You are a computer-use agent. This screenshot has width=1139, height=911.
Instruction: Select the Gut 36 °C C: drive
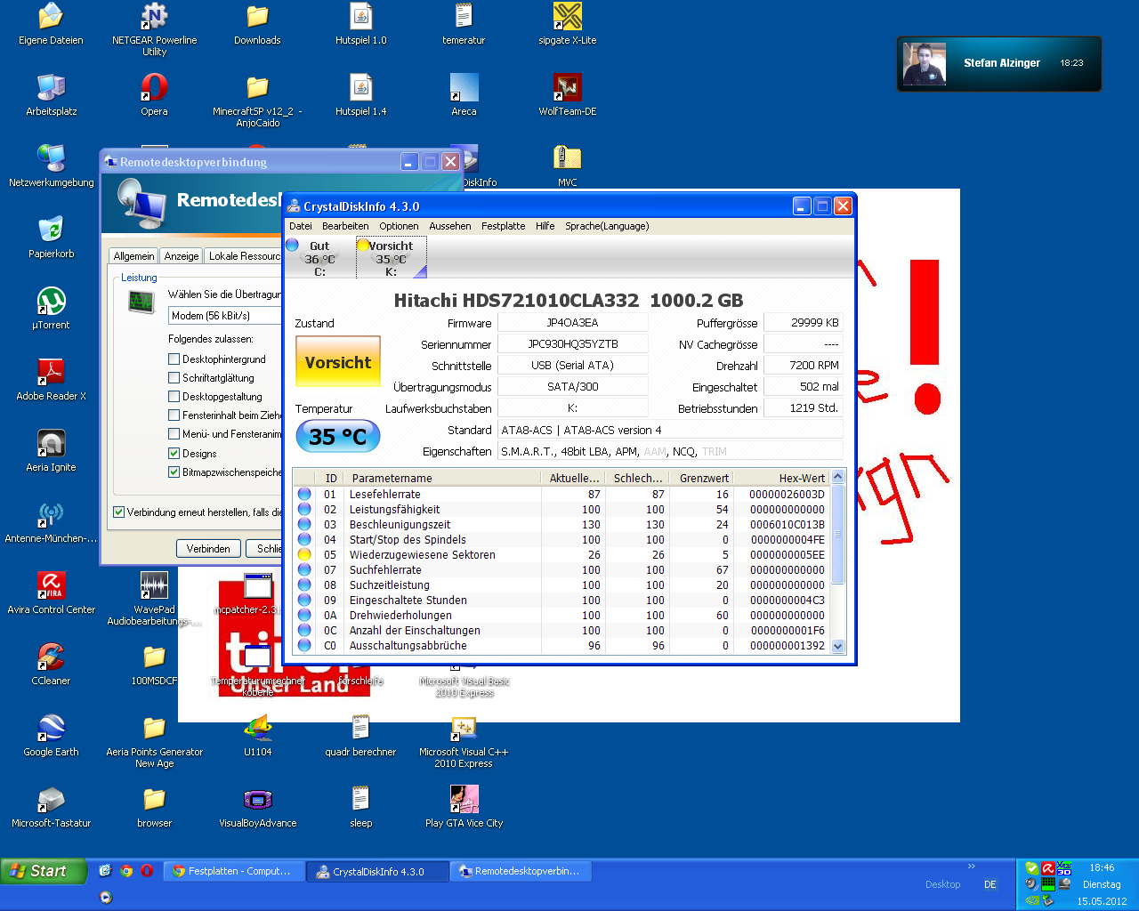319,258
